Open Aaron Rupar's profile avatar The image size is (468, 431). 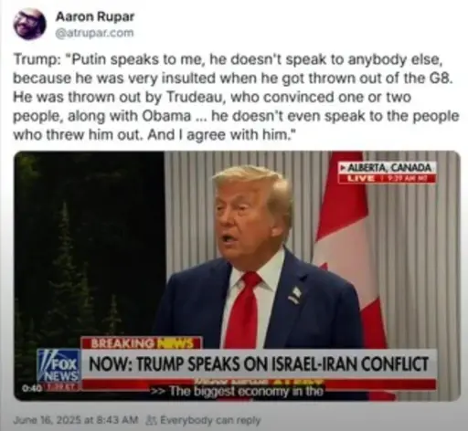click(x=29, y=25)
